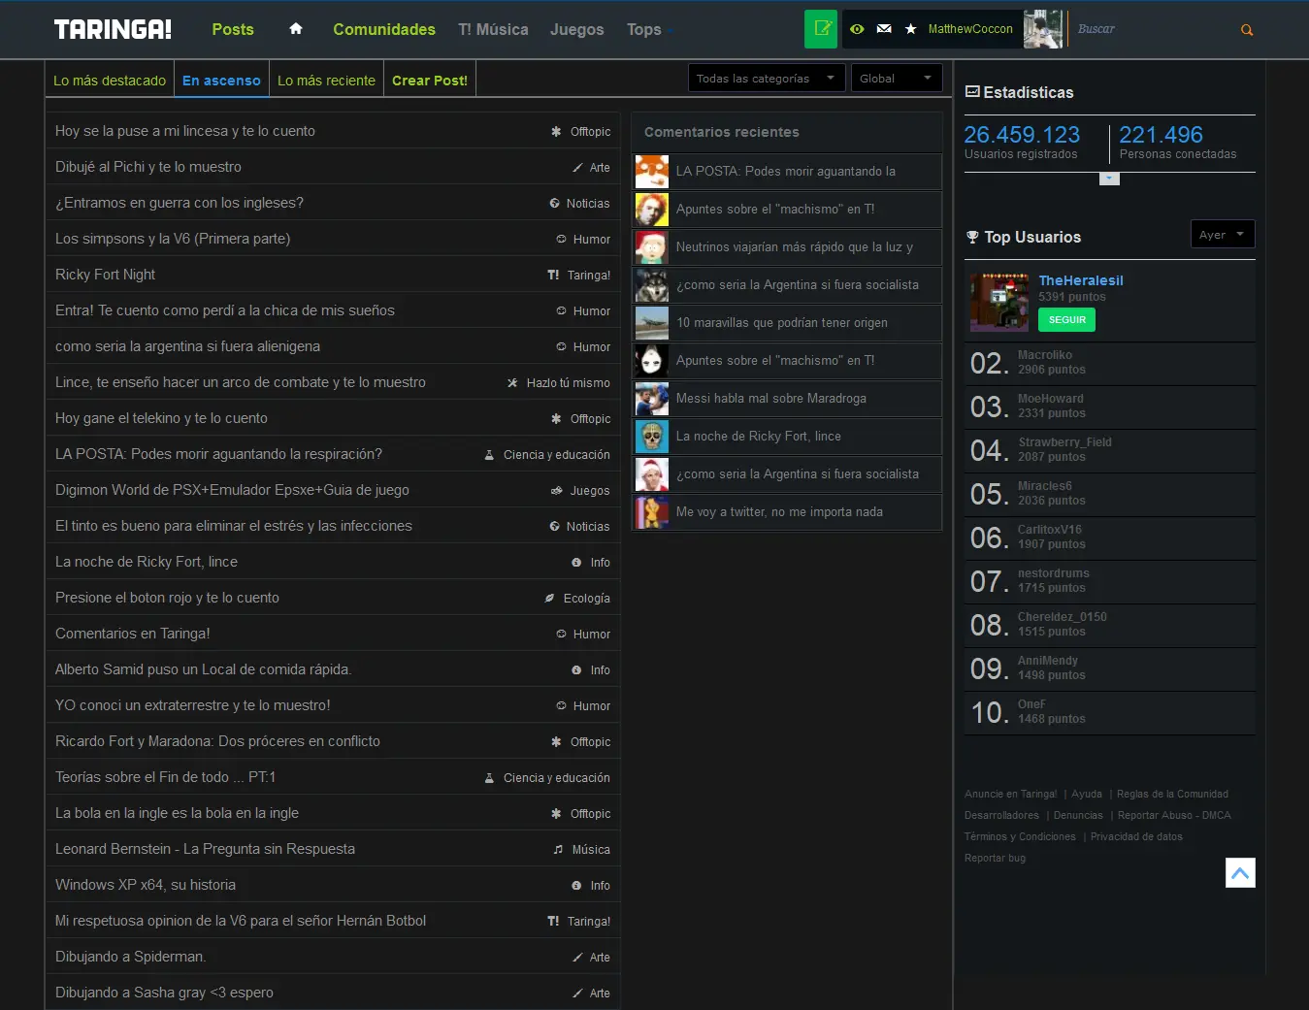The height and width of the screenshot is (1010, 1309).
Task: Open the home icon in navbar
Action: click(x=296, y=29)
